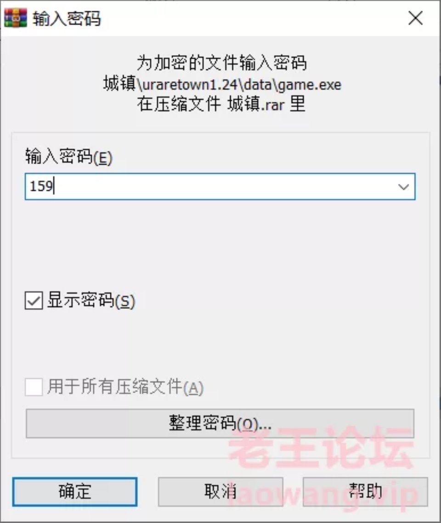Tick the 用于所有压缩文件 checkbox

tap(34, 387)
